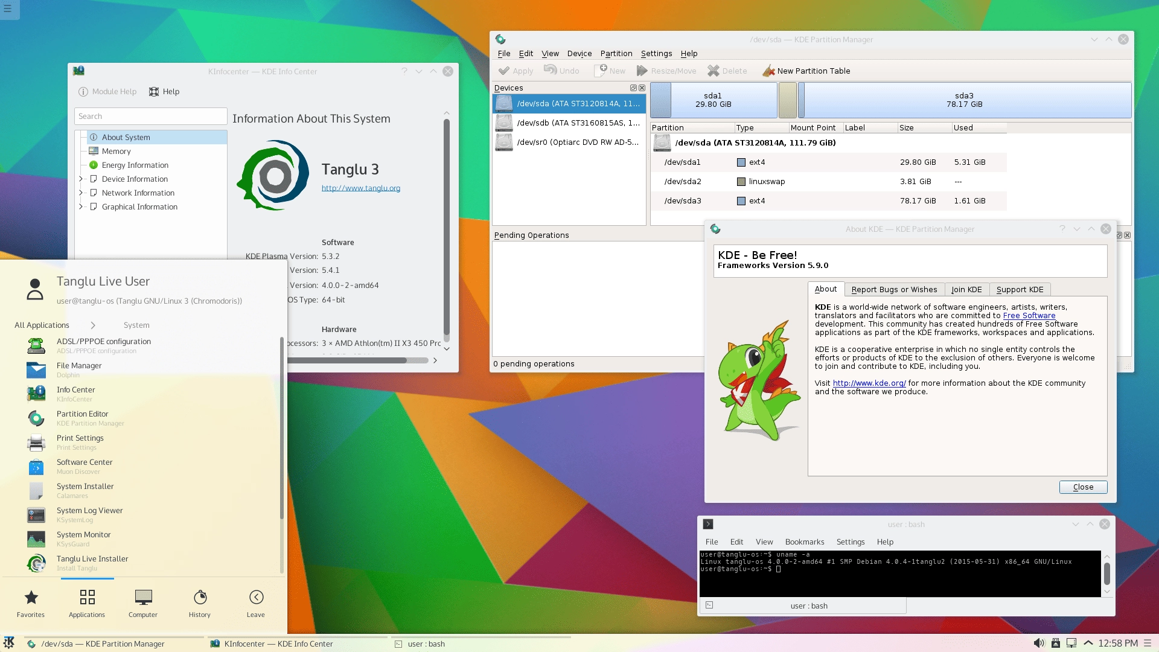Image resolution: width=1159 pixels, height=652 pixels.
Task: Switch to Support KDE tab
Action: click(x=1020, y=290)
